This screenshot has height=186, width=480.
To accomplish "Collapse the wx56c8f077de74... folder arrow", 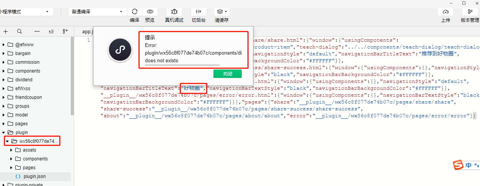I will coord(7,141).
